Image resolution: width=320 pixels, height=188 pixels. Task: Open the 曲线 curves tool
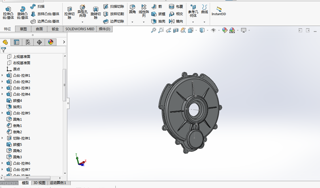point(205,9)
